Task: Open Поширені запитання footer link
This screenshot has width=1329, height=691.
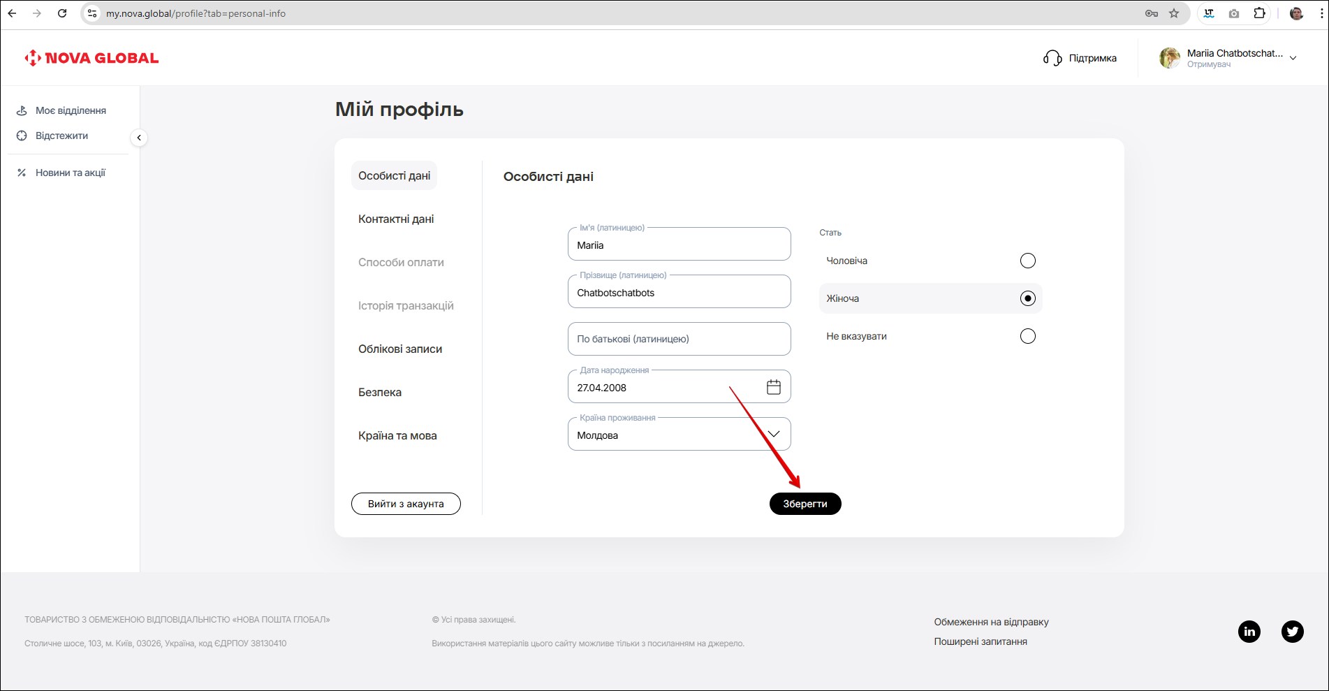Action: 980,641
